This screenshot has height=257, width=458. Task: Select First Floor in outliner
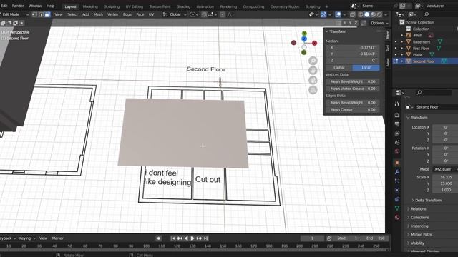[421, 49]
